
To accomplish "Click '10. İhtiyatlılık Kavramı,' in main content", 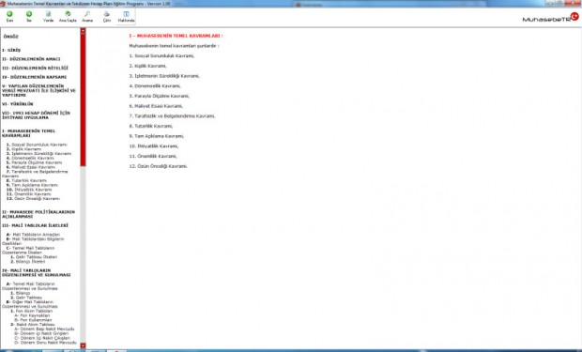I will click(154, 145).
